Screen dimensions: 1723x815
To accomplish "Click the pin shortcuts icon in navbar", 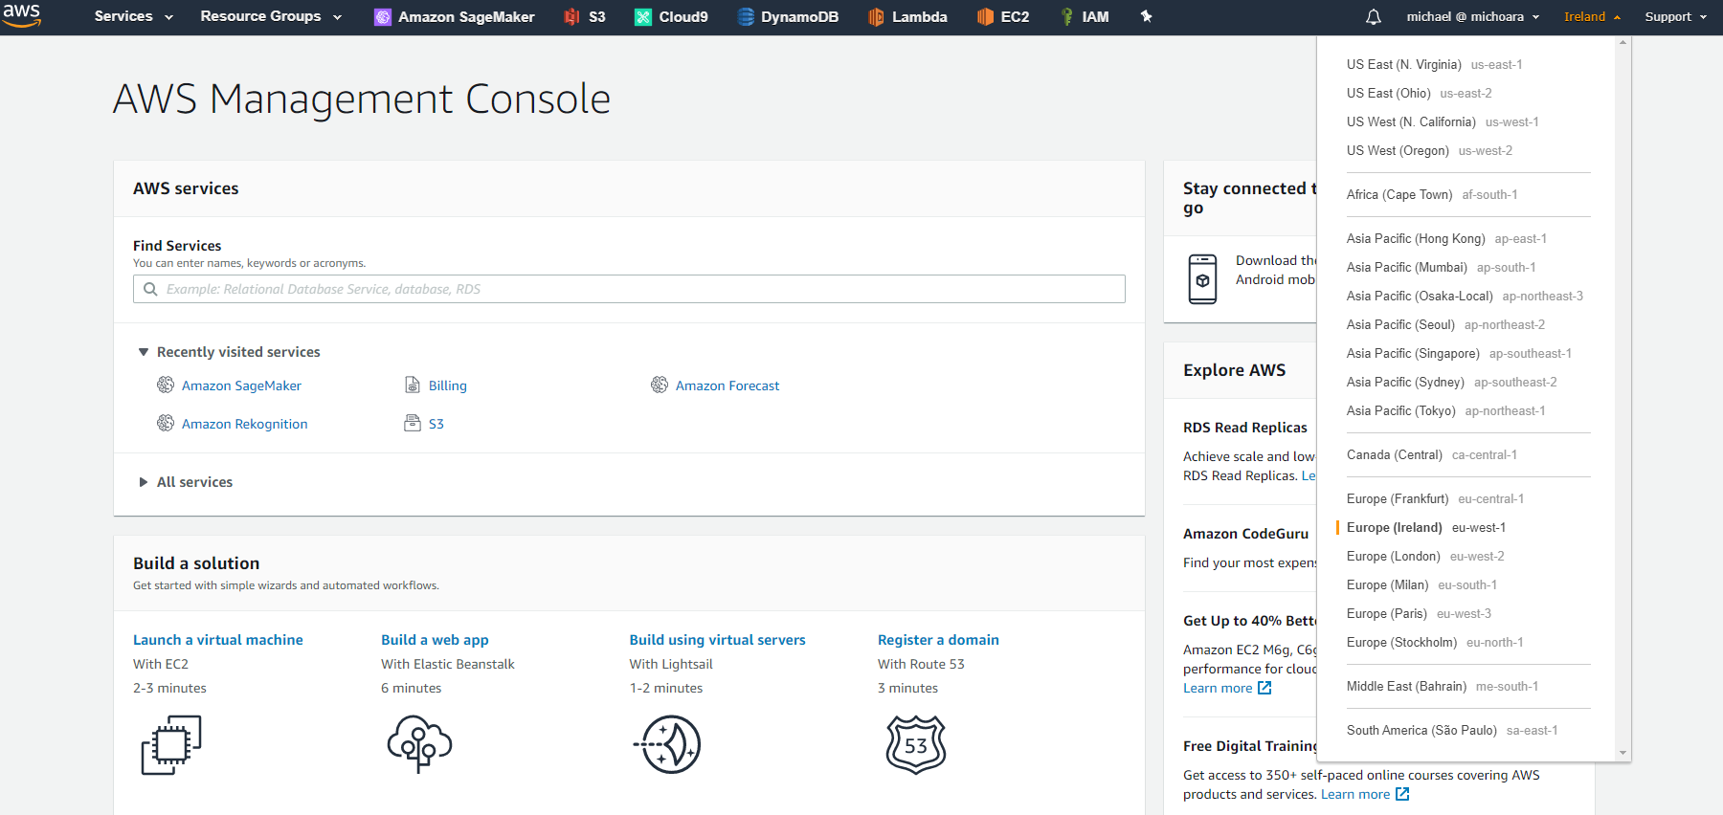I will 1146,16.
